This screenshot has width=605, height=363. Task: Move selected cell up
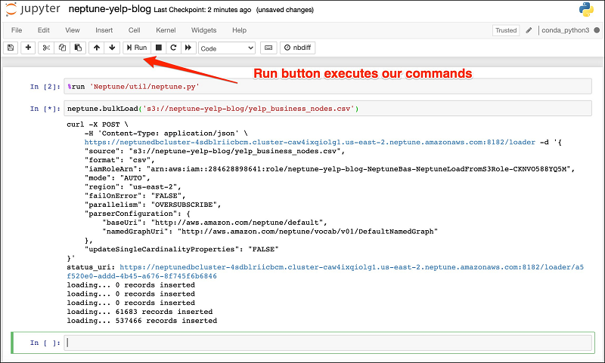pyautogui.click(x=97, y=48)
